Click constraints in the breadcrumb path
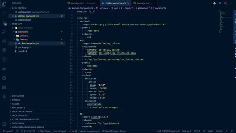 click(x=160, y=8)
